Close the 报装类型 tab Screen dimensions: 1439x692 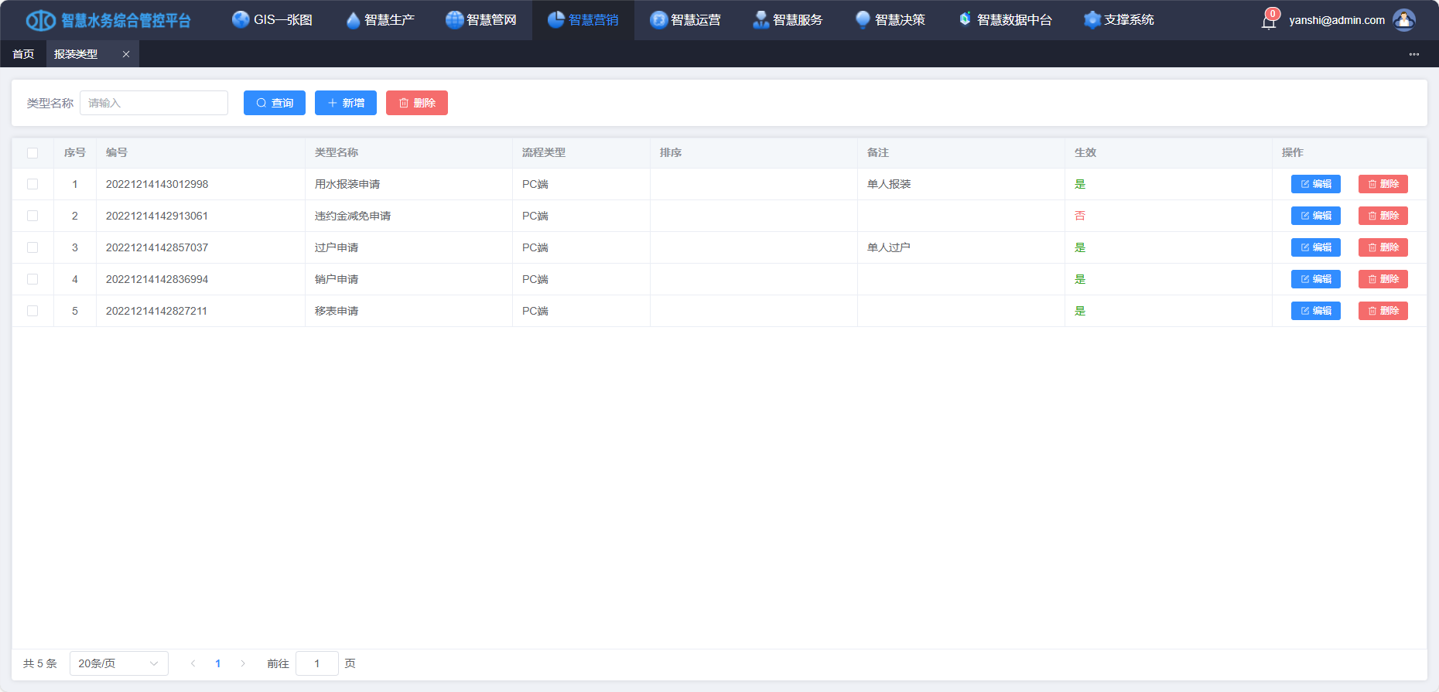[126, 54]
